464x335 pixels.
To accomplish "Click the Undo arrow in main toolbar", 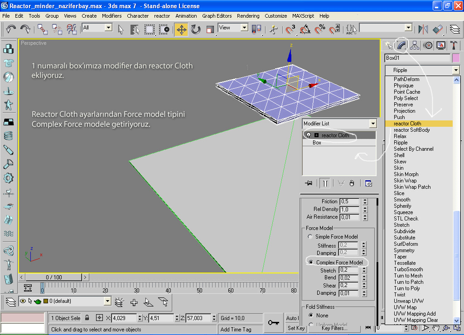I will pyautogui.click(x=11, y=29).
